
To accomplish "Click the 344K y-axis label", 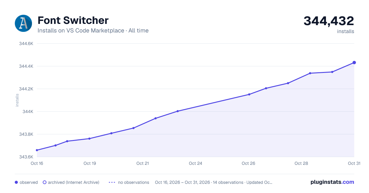I will tap(28, 112).
